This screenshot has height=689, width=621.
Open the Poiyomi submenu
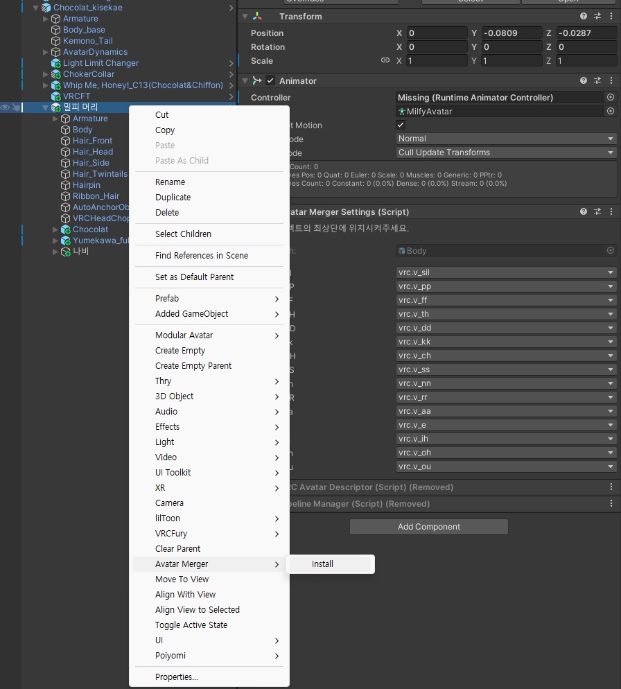click(209, 656)
